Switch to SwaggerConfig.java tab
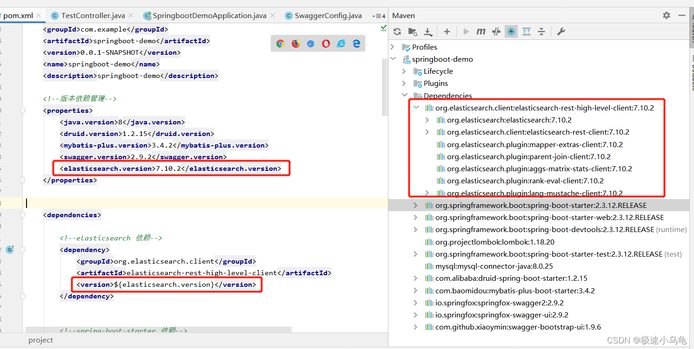This screenshot has width=694, height=349. tap(328, 16)
